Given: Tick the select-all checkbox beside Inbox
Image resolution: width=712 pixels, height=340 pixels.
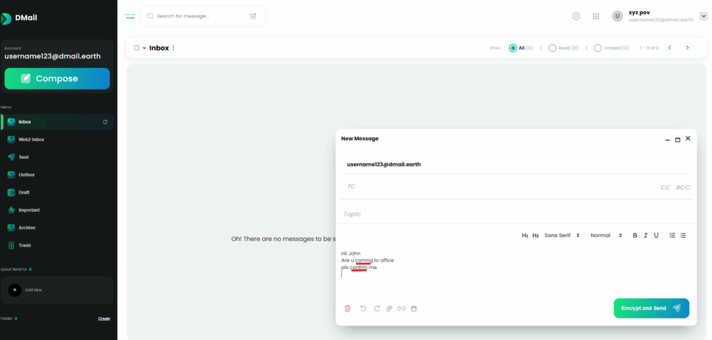Looking at the screenshot, I should (x=137, y=48).
